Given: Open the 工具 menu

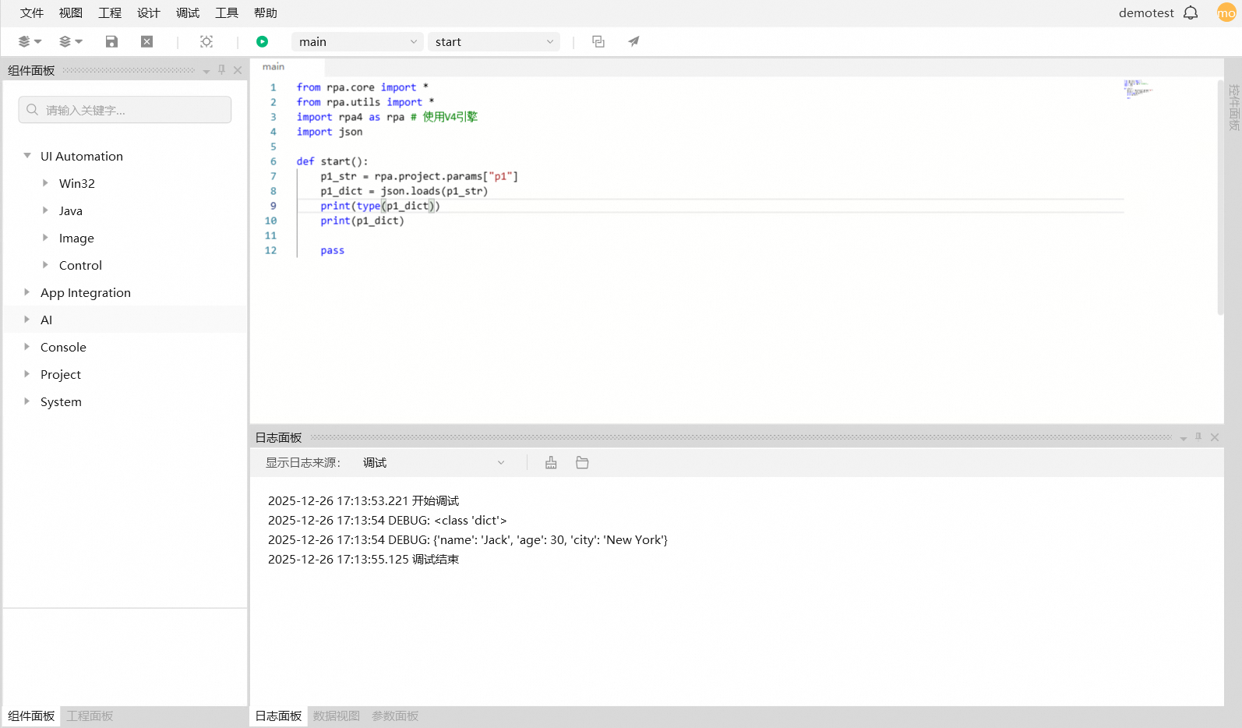Looking at the screenshot, I should [x=227, y=13].
